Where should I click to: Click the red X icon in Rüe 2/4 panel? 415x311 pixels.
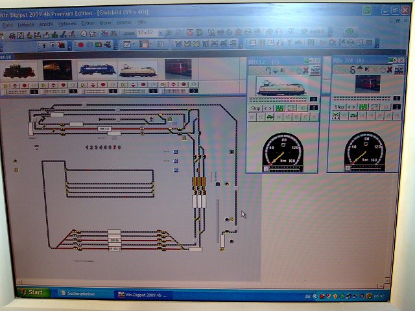tap(389, 70)
